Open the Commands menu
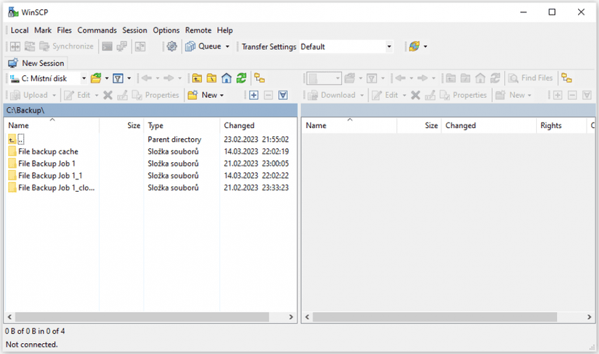The height and width of the screenshot is (354, 599). [97, 30]
